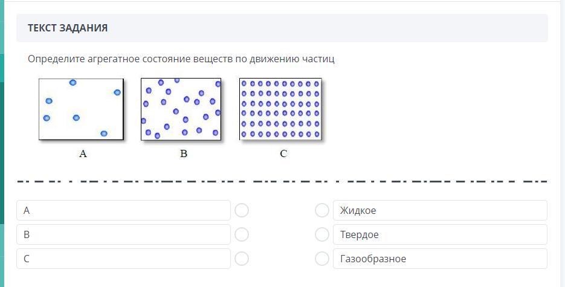This screenshot has height=287, width=565.
Task: Click caption letter C under third diagram
Action: (283, 154)
